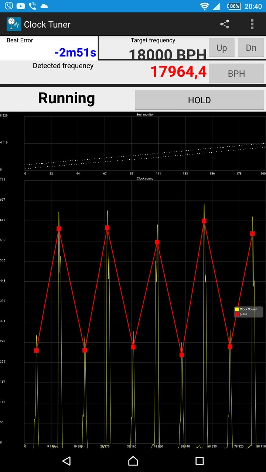The width and height of the screenshot is (266, 472).
Task: Tap the Android back navigation icon
Action: (66, 461)
